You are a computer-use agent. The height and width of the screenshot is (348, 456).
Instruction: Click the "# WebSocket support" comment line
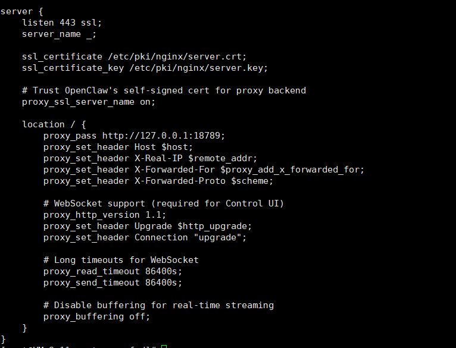pyautogui.click(x=164, y=203)
